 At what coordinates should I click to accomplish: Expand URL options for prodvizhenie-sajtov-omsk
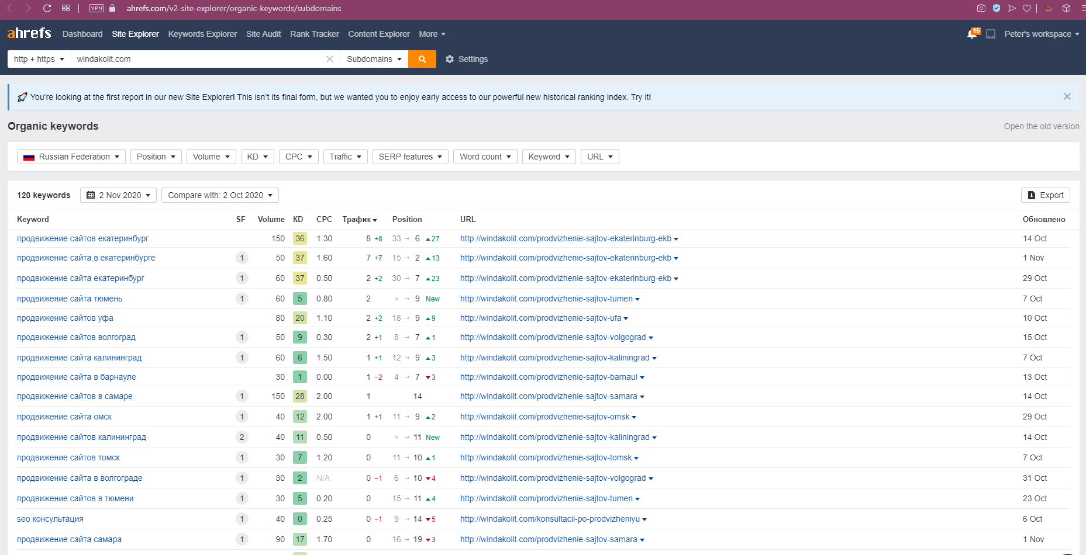(634, 417)
